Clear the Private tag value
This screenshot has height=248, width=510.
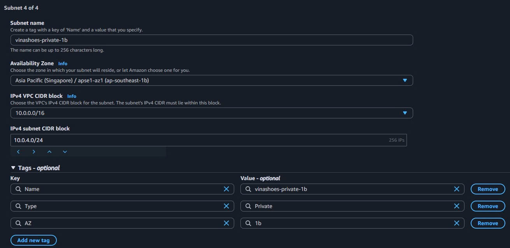tap(457, 206)
